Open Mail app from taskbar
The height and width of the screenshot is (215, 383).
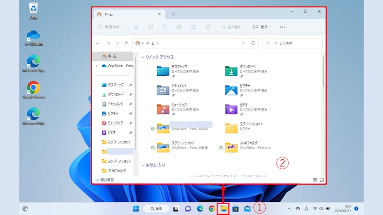pos(247,209)
